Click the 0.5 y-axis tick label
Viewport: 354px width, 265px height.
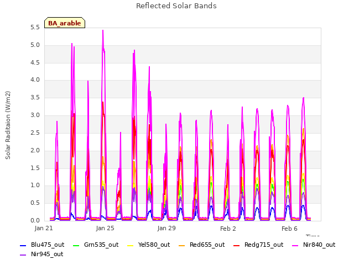pyautogui.click(x=35, y=203)
